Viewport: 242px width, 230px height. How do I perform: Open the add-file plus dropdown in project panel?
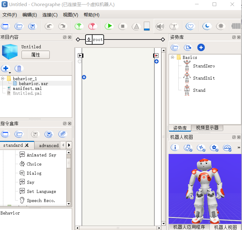click(x=6, y=69)
